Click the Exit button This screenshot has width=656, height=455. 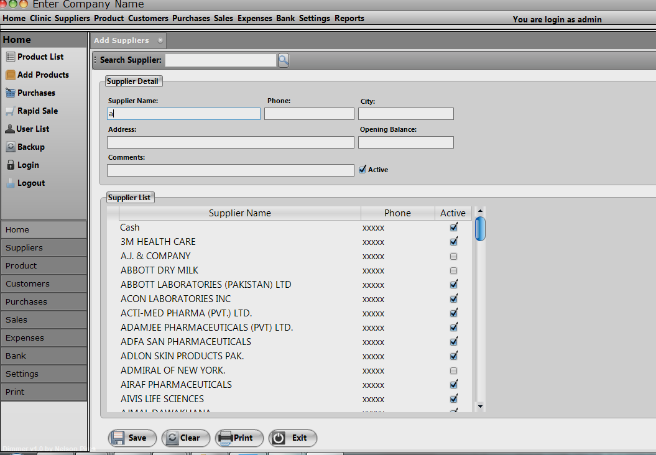pos(293,438)
